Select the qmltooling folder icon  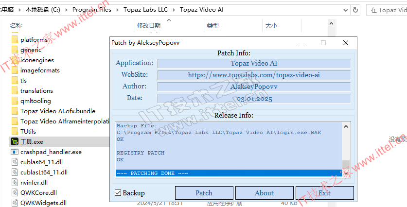tap(15, 101)
